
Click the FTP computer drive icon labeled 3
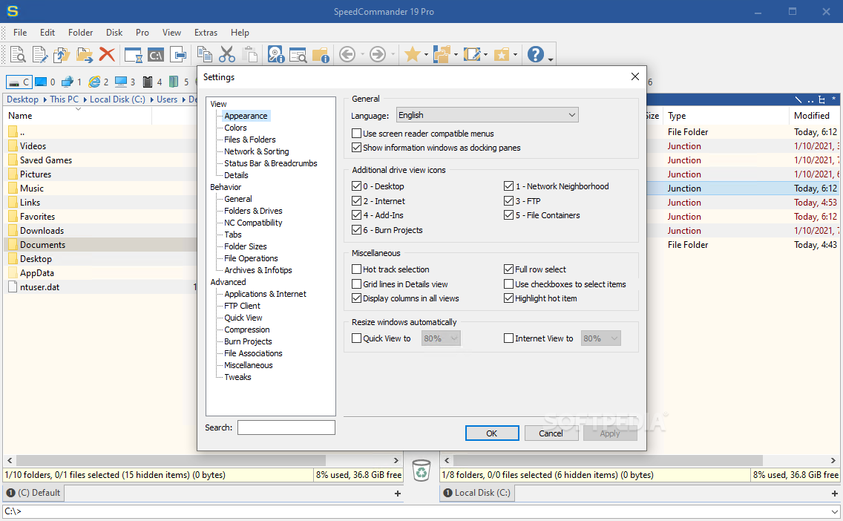(x=125, y=82)
